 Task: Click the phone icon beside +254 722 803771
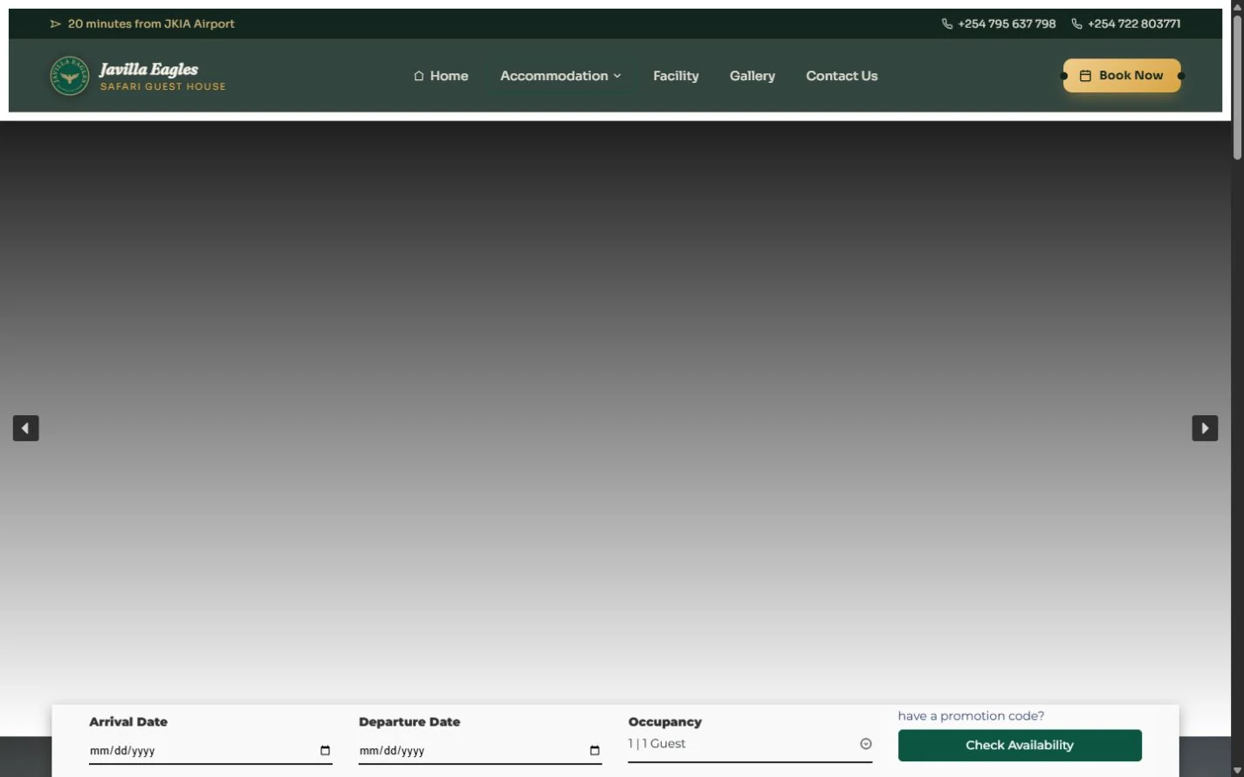click(1076, 24)
